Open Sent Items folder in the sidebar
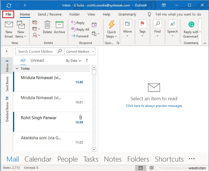Viewport: 209px width, 171px height. (x=7, y=84)
